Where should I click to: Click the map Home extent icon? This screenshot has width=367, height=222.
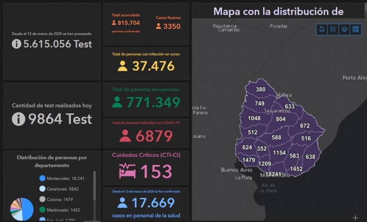coord(322,30)
